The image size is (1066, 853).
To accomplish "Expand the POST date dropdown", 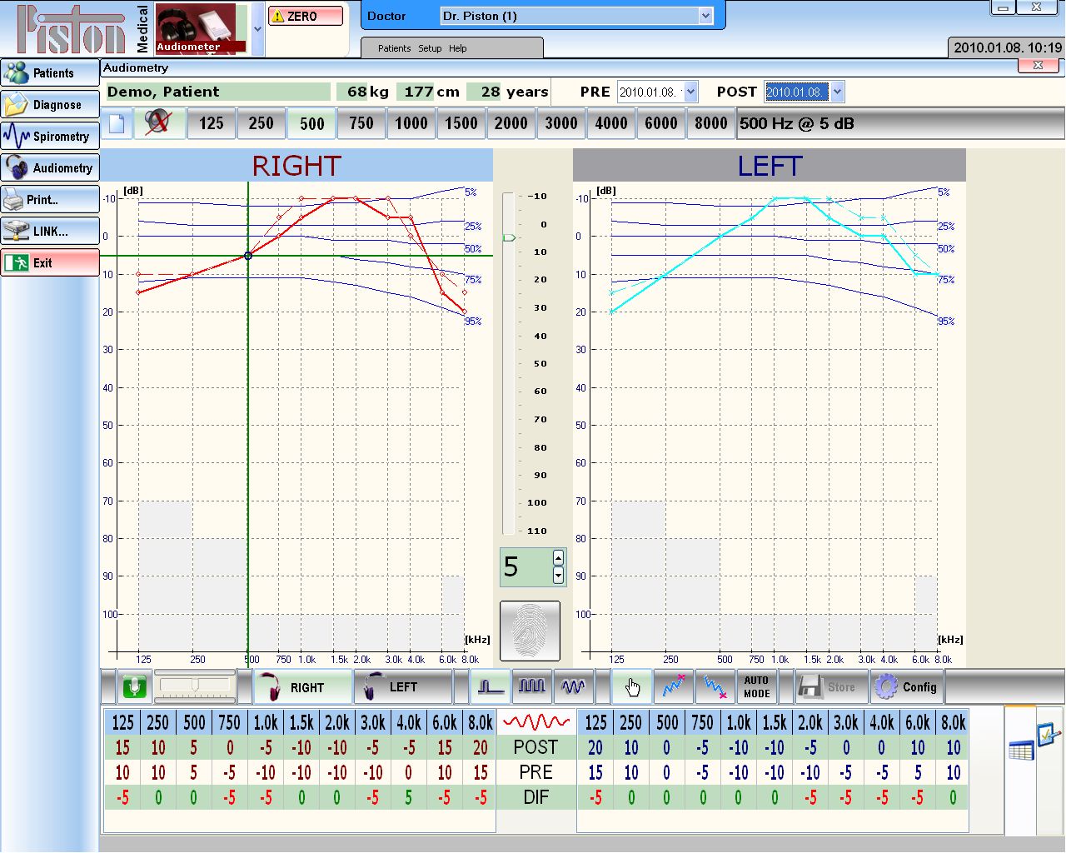I will coord(837,92).
